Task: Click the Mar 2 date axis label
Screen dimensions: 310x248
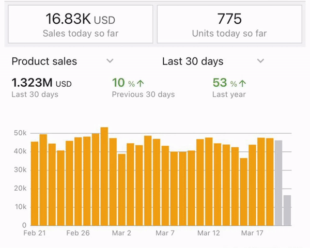Action: coord(122,233)
